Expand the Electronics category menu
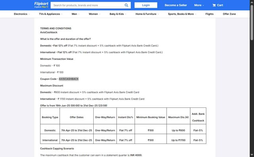The image size is (254, 157). coord(22,14)
